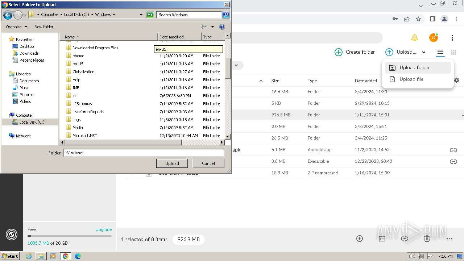
Task: Select Local Disk (C:) in the navigation pane
Action: pyautogui.click(x=32, y=122)
